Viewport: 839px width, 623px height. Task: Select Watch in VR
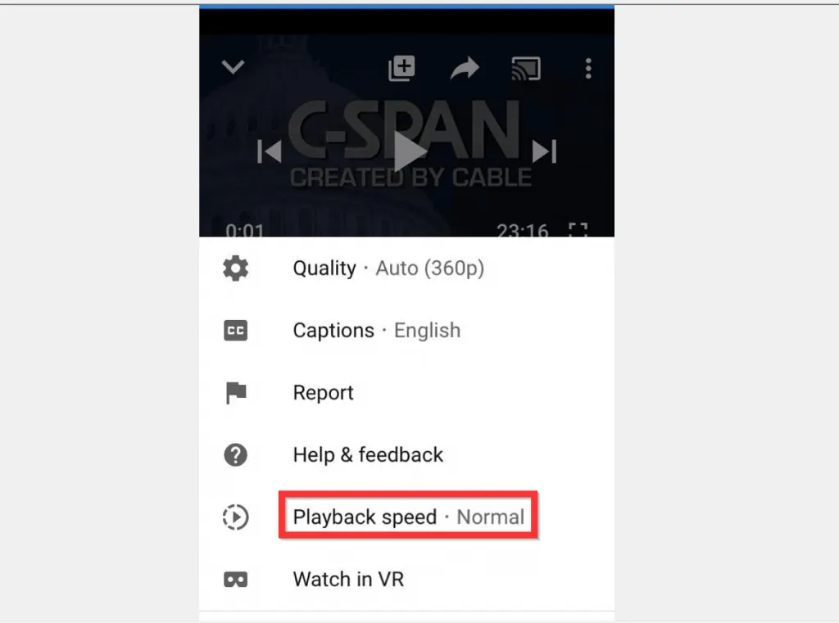coord(348,579)
